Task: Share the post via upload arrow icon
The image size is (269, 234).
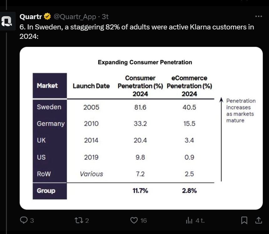Action: coord(259,221)
